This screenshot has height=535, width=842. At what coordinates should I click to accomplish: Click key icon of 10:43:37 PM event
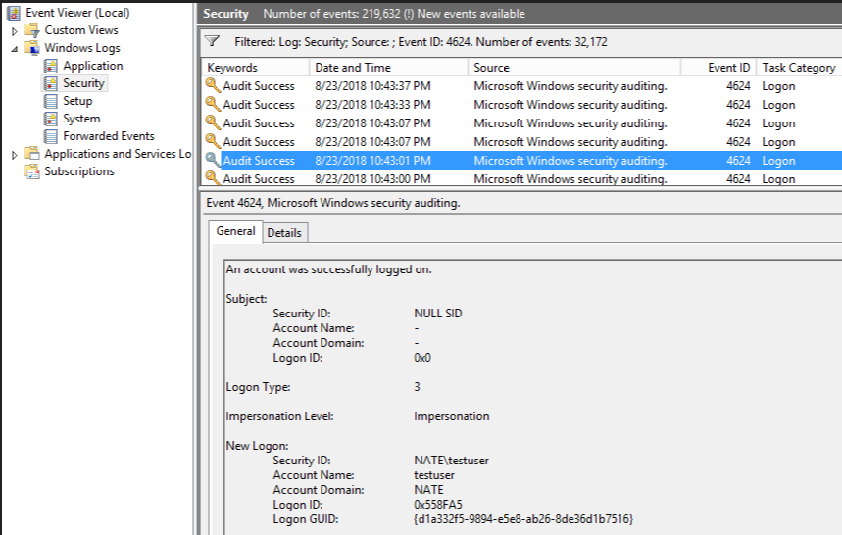tap(213, 86)
